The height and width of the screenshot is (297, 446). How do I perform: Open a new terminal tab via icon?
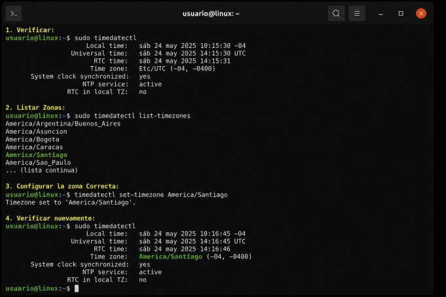[x=14, y=13]
